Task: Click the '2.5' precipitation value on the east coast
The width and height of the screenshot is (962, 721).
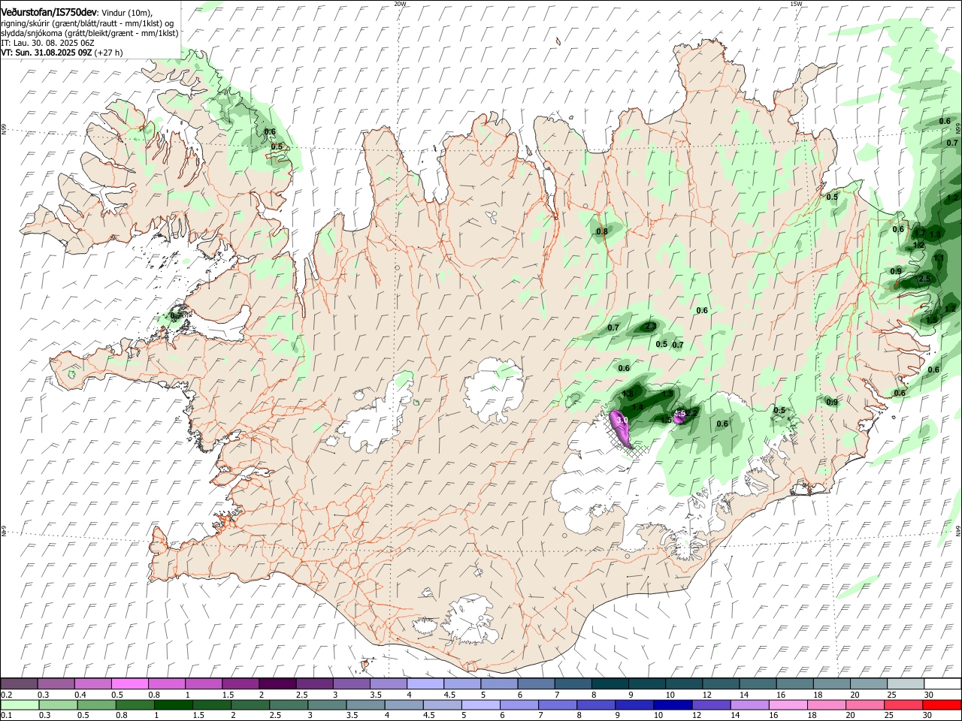Action: [x=924, y=279]
